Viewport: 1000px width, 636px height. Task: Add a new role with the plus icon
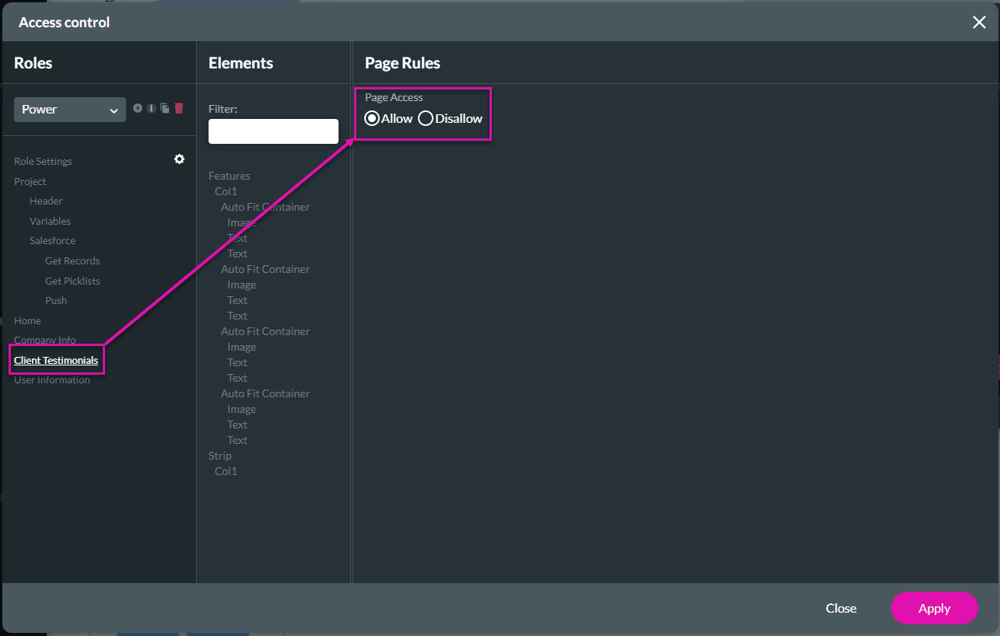137,108
